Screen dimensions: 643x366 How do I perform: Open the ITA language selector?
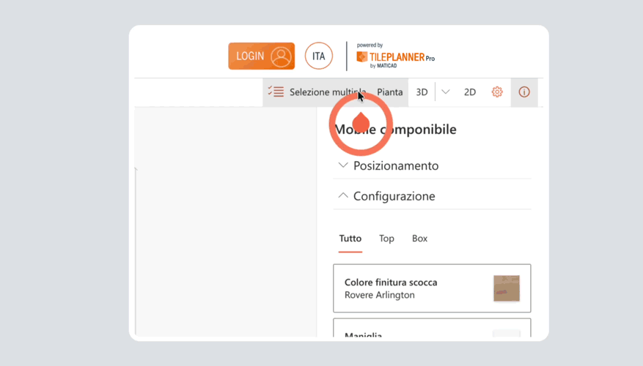click(319, 56)
